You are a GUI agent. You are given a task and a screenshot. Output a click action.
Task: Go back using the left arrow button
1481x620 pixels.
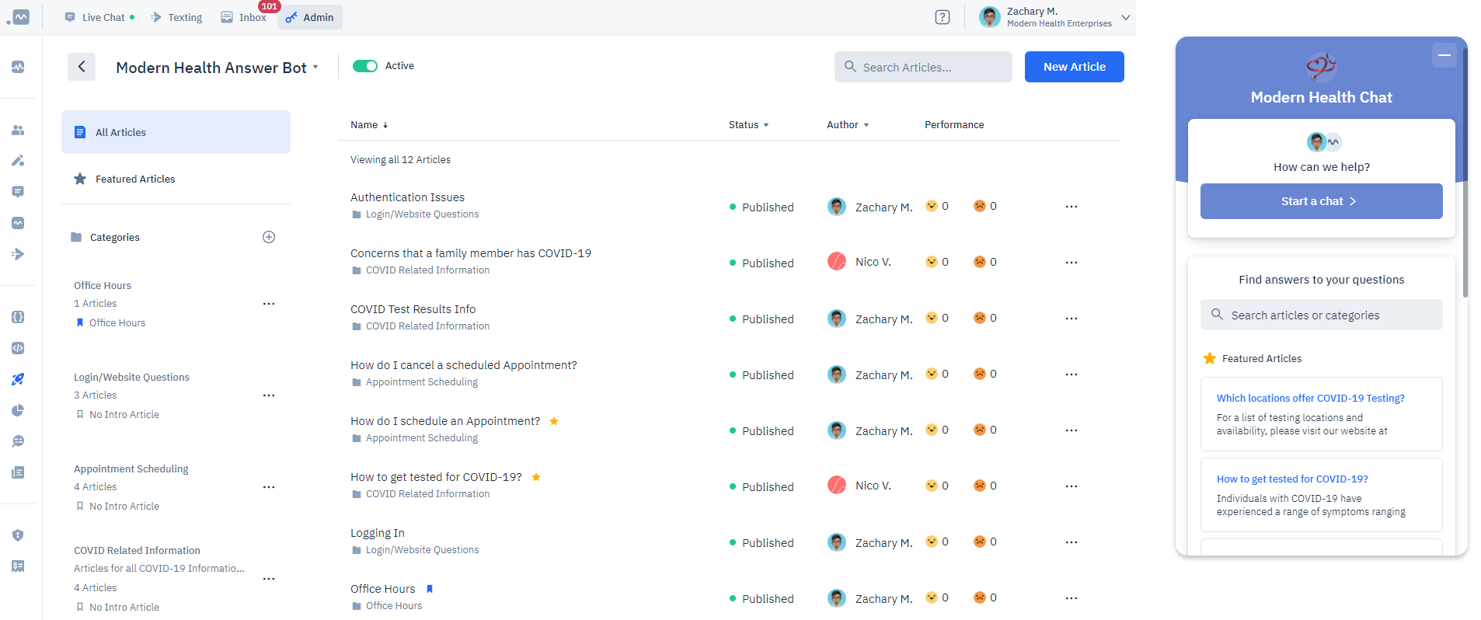click(82, 67)
